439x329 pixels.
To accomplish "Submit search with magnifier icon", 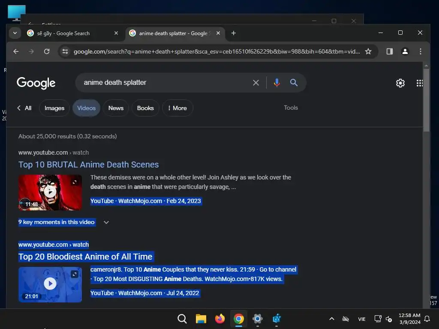I will coord(294,83).
